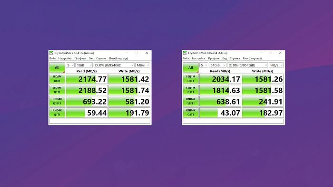Run All tests in the 64GiB window

click(x=190, y=67)
